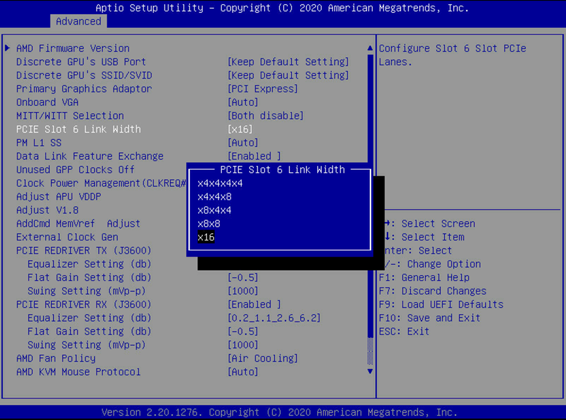Select Onboard VGA setting

48,102
